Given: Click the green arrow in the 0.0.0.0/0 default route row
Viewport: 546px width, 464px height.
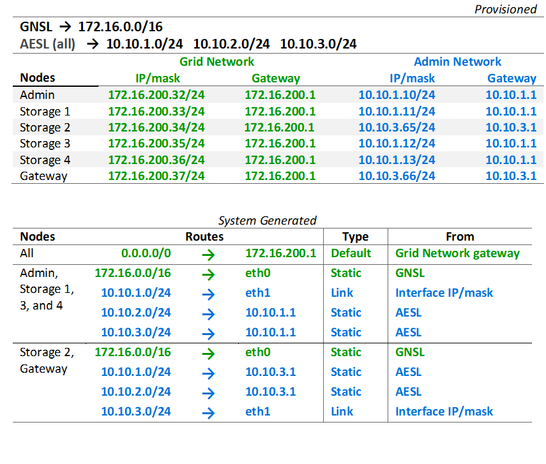Looking at the screenshot, I should click(208, 253).
